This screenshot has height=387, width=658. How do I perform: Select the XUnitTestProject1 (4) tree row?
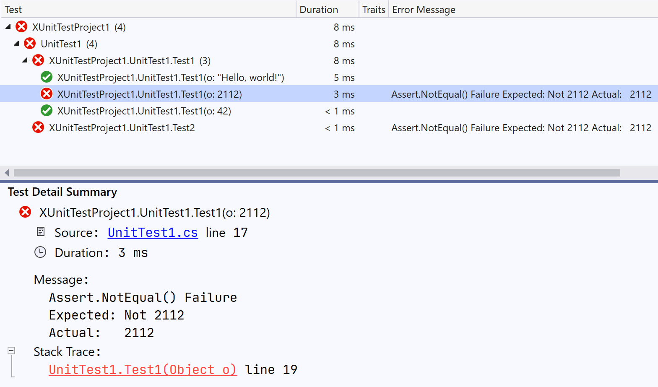coord(329,27)
